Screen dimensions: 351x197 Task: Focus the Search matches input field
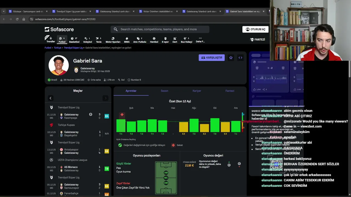click(160, 29)
